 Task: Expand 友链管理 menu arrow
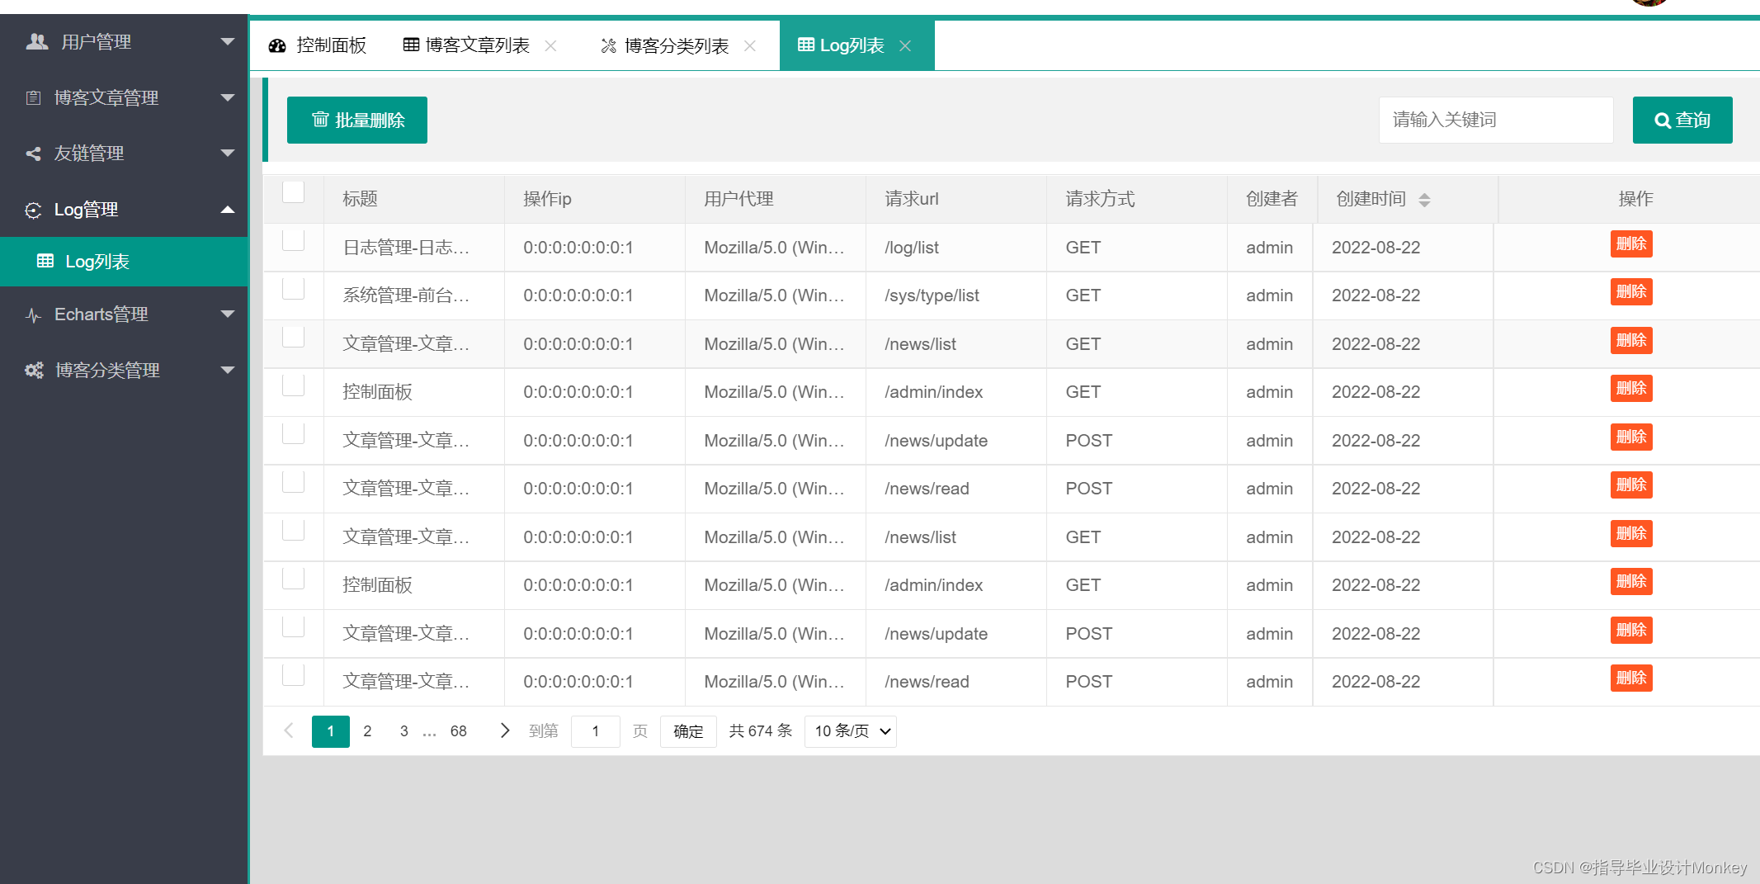coord(228,153)
